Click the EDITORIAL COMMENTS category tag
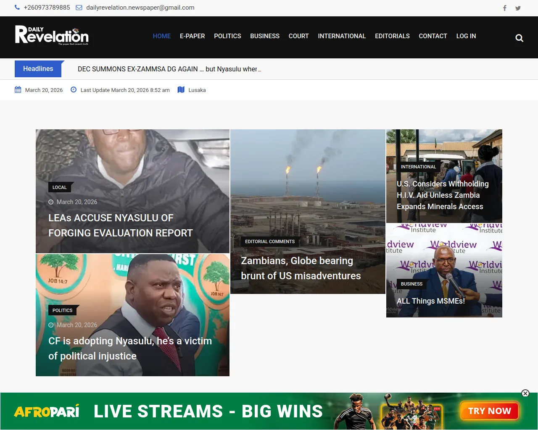This screenshot has height=430, width=538. (x=270, y=241)
